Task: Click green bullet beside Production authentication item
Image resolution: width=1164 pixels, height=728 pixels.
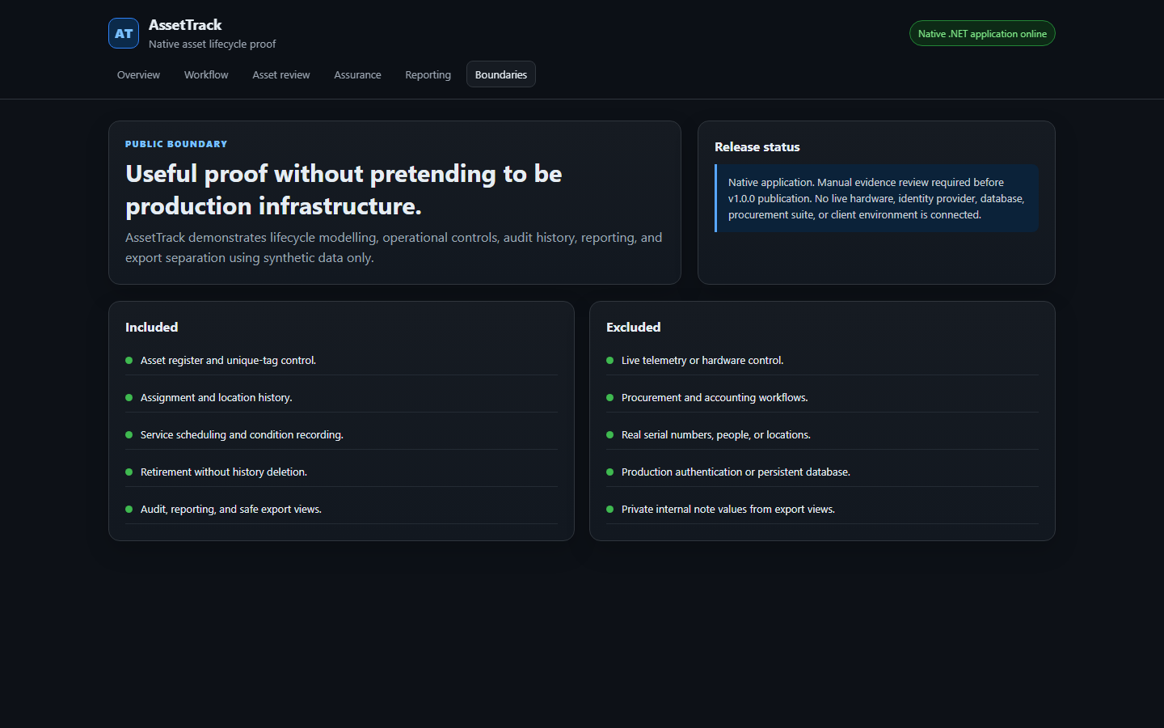Action: pos(609,472)
